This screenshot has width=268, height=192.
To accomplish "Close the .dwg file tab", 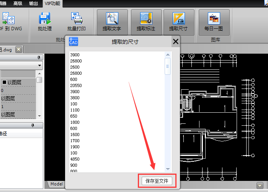I will click(19, 49).
